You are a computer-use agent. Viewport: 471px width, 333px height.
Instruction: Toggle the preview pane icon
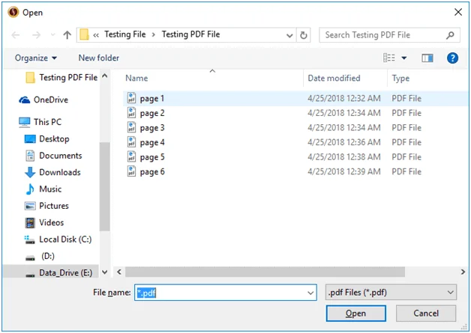pyautogui.click(x=427, y=58)
